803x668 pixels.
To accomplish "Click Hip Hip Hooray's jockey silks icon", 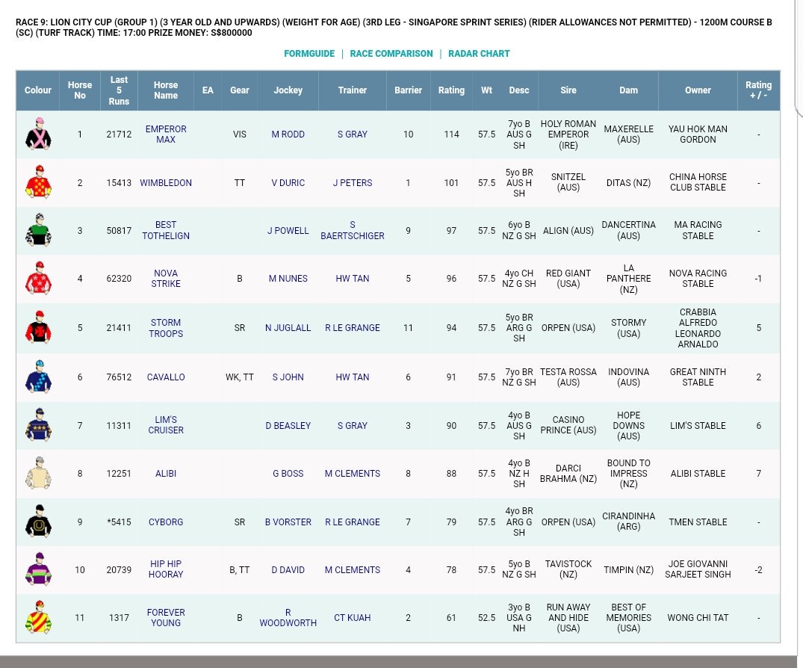I will [x=38, y=569].
